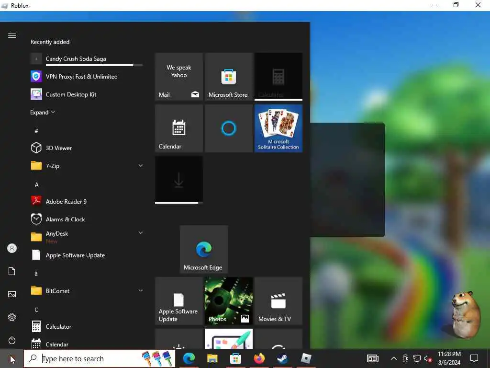Launch Adobe Reader 9

pyautogui.click(x=87, y=202)
